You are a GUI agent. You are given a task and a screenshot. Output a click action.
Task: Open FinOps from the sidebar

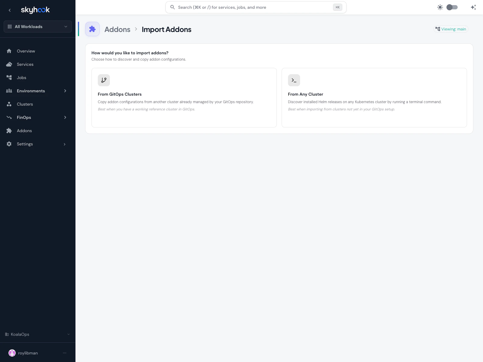coord(24,117)
